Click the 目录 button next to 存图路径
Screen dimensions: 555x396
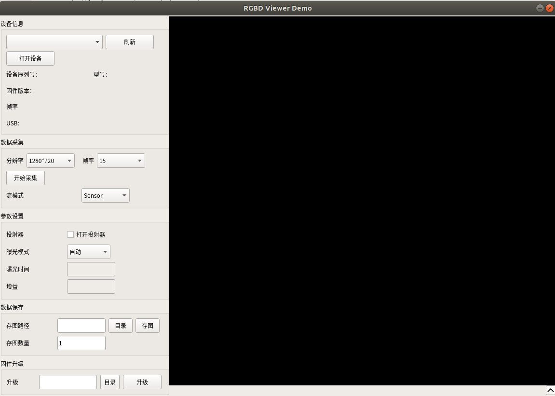(x=120, y=325)
